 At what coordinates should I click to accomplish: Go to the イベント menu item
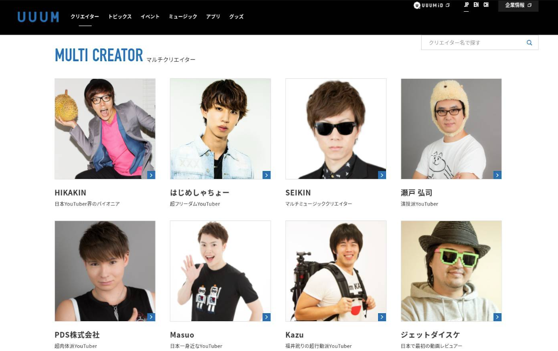(150, 17)
